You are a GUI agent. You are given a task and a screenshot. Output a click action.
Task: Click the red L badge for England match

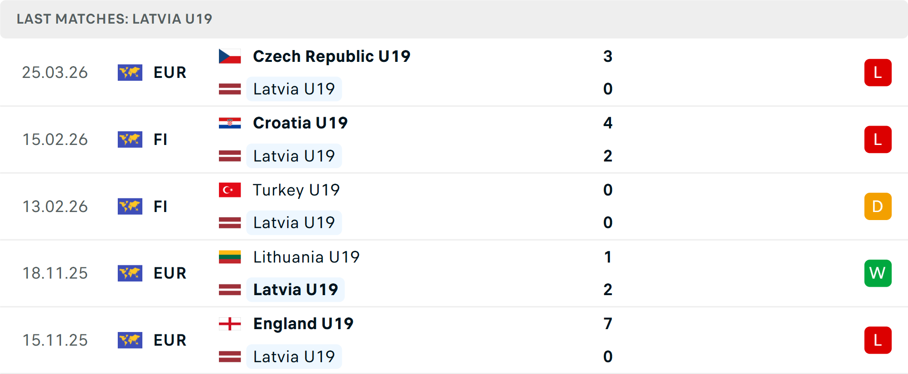pos(878,340)
